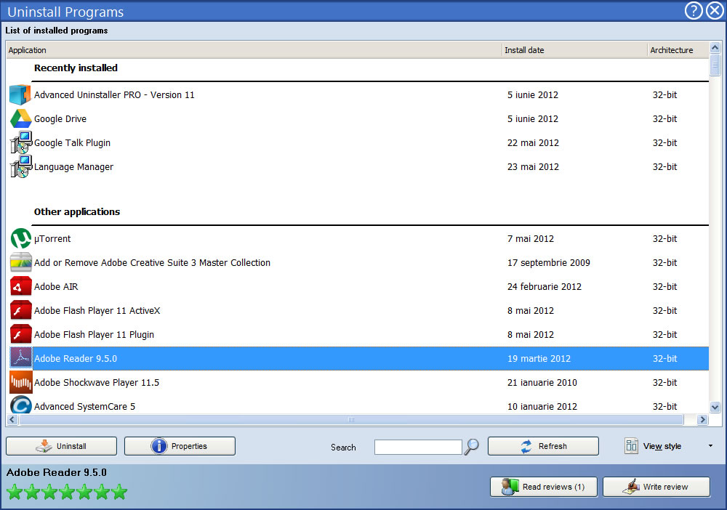Select the µTorrent entry
Image resolution: width=727 pixels, height=510 pixels.
358,238
